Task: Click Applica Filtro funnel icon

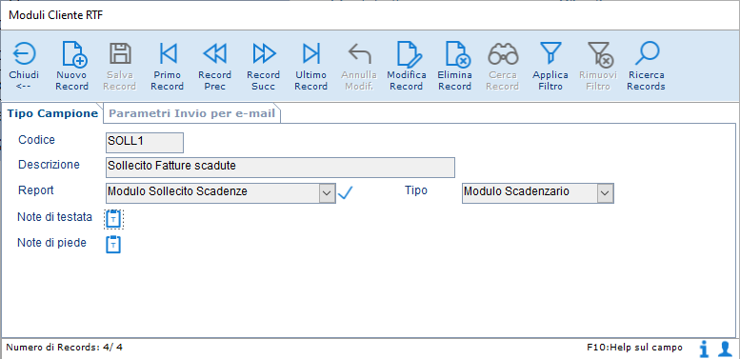Action: pyautogui.click(x=550, y=53)
